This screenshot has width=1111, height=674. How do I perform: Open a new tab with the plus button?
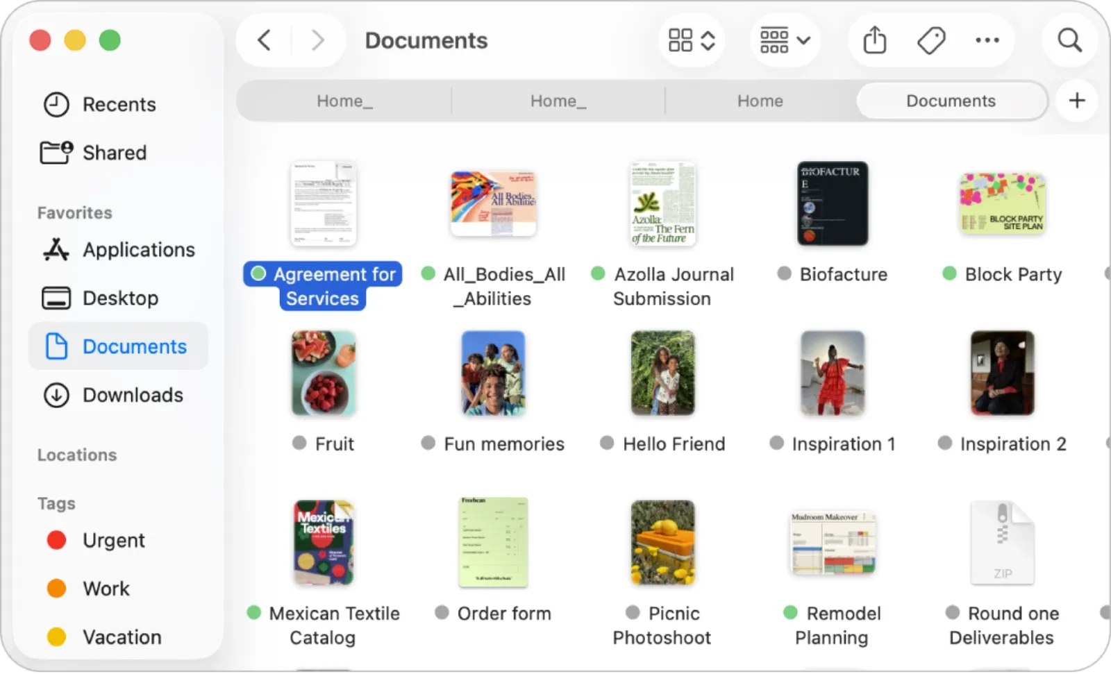coord(1077,101)
